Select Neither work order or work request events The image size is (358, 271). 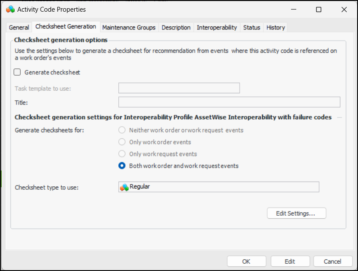(x=122, y=130)
